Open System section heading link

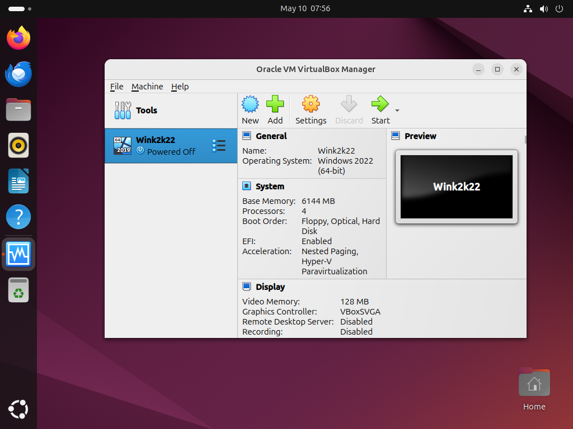[270, 187]
